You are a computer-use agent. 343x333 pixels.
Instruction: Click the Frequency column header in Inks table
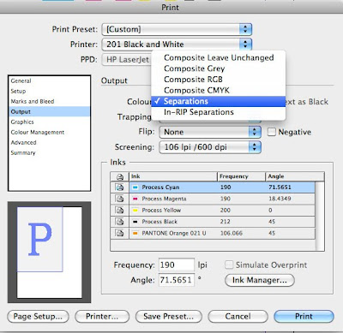coord(242,176)
